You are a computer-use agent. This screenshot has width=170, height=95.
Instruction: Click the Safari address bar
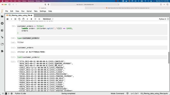[85, 4]
